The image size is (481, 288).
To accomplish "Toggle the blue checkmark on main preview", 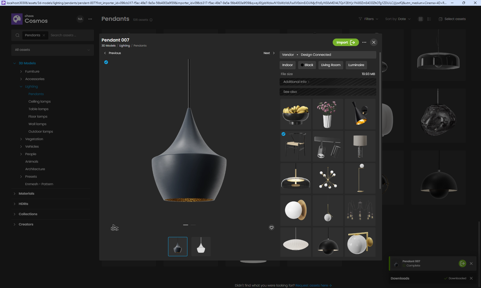I will [106, 62].
